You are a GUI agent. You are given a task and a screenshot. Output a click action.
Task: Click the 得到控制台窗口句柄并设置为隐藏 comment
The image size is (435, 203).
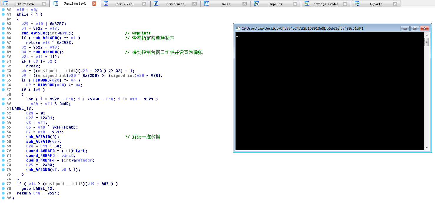point(164,52)
